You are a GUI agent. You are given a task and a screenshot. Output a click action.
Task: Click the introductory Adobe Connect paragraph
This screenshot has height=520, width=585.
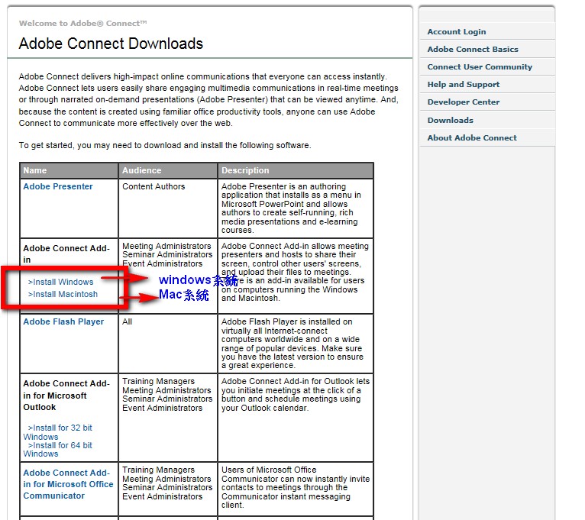(208, 99)
